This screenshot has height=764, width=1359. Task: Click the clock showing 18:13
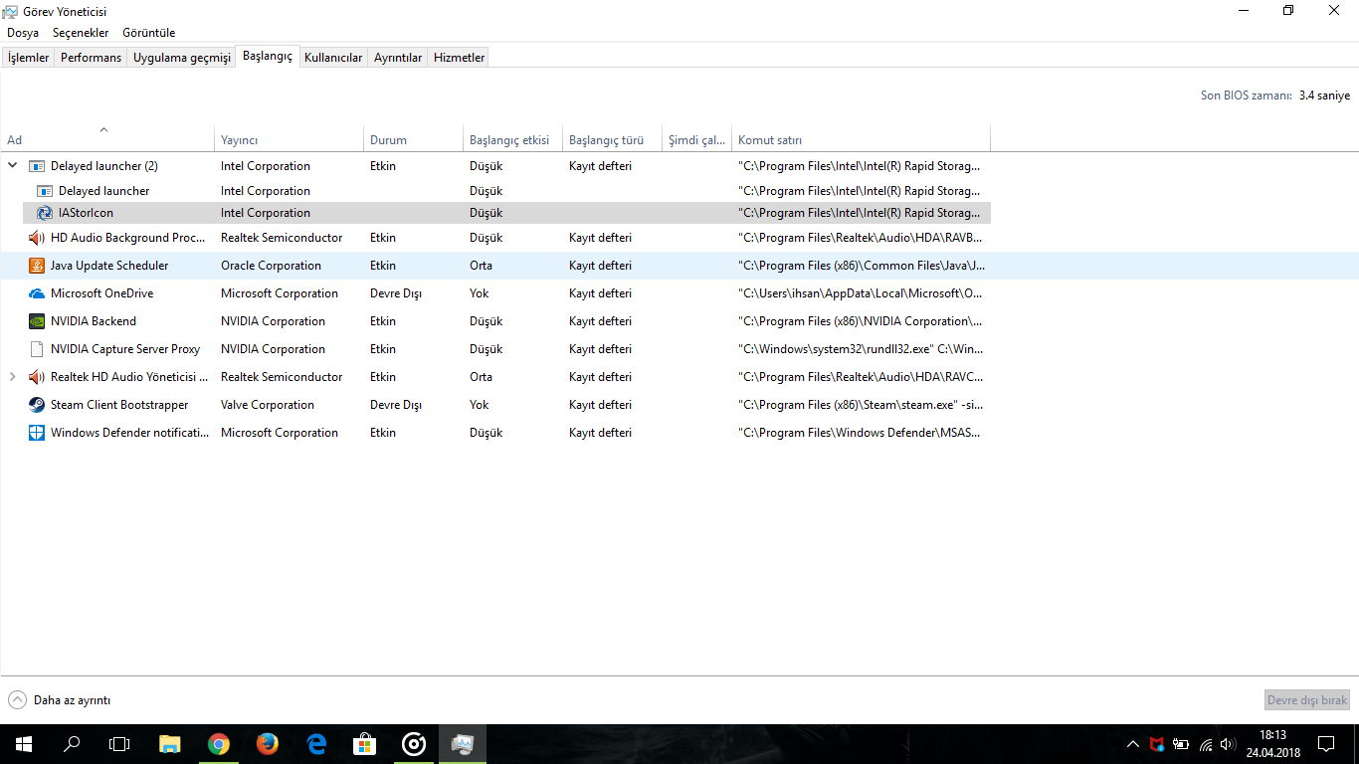[1272, 735]
